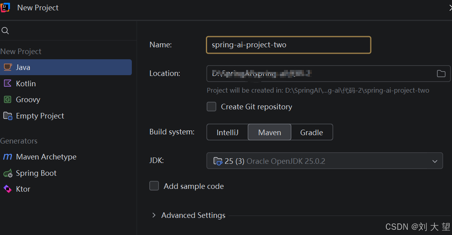The image size is (452, 235).
Task: Enable the Create Git repository checkbox
Action: (x=211, y=107)
